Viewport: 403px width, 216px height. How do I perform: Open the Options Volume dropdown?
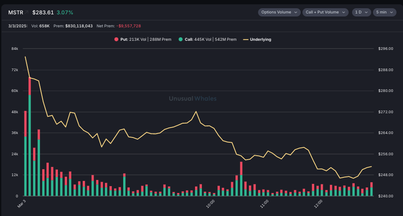[x=279, y=13]
